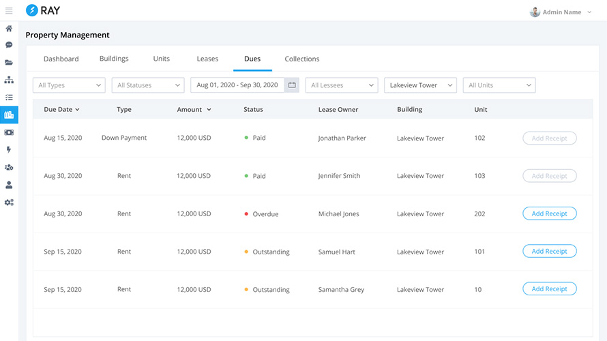Open the All Statuses dropdown
Image resolution: width=607 pixels, height=341 pixels.
click(x=147, y=85)
